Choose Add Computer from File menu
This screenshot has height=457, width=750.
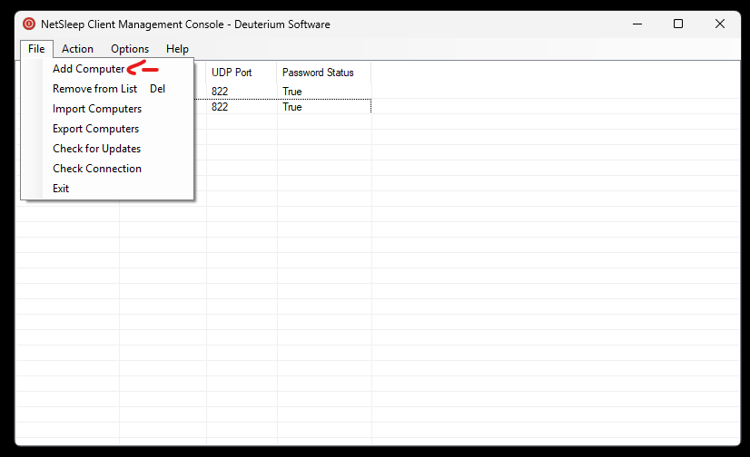coord(107,69)
